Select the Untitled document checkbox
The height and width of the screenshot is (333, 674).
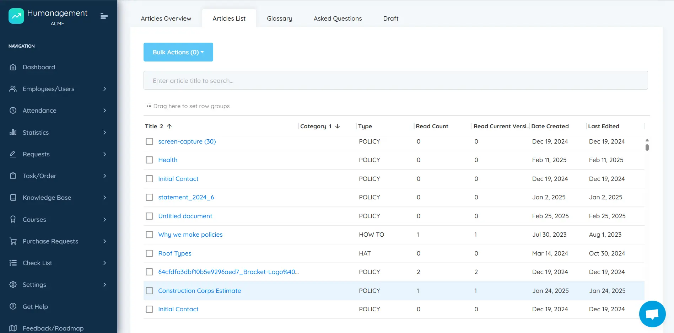tap(150, 216)
